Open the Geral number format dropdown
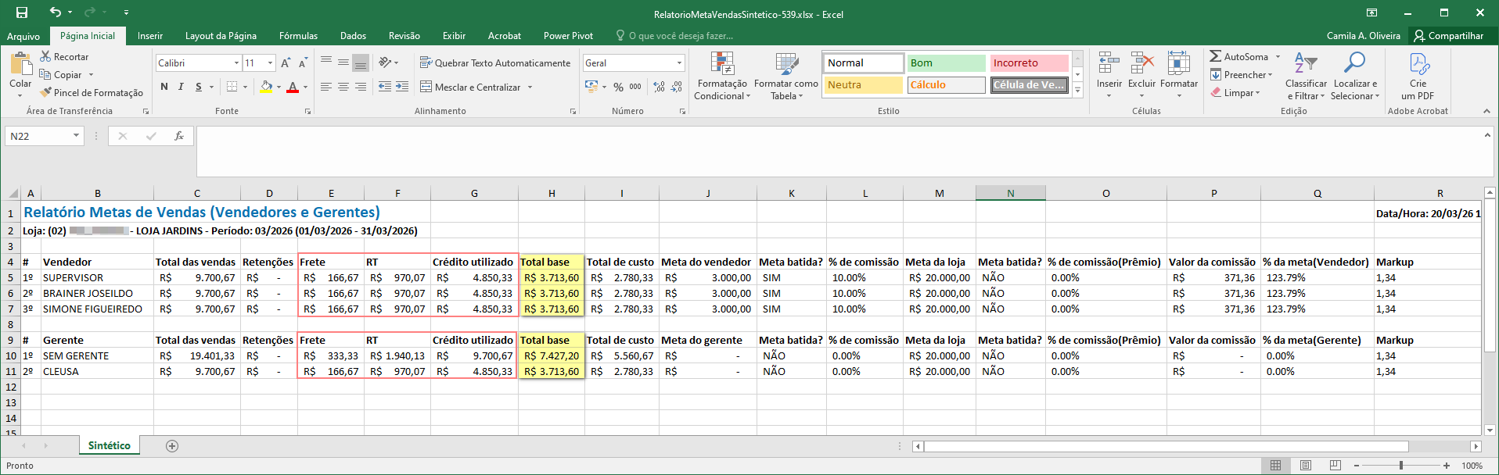 pos(678,62)
